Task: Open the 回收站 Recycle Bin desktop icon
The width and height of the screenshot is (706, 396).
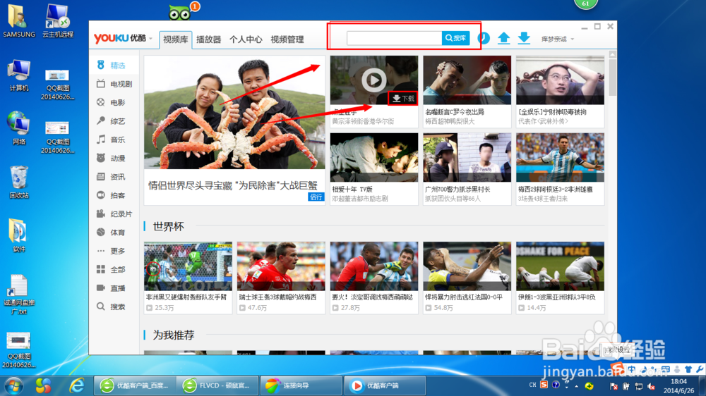Action: [19, 182]
